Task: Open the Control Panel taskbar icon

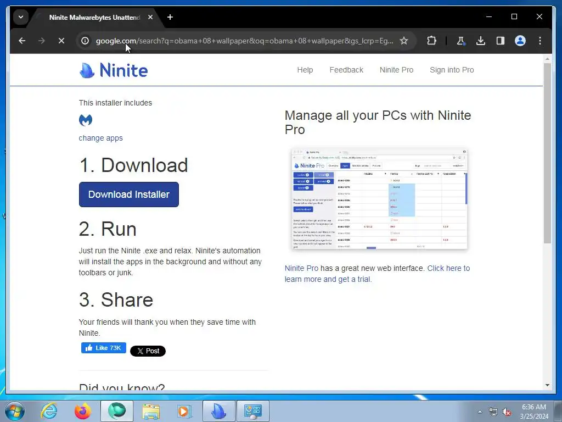Action: (x=253, y=411)
